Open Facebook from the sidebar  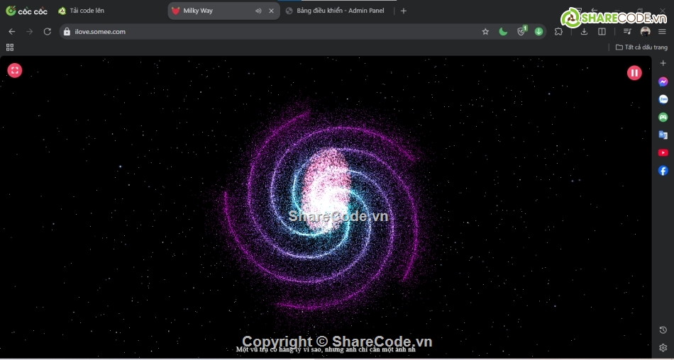(x=663, y=171)
